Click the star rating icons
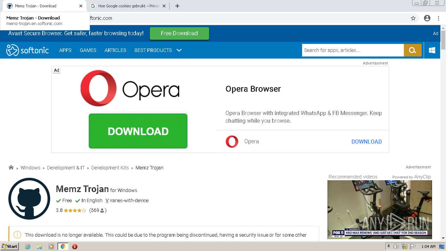The height and width of the screenshot is (251, 446). pos(75,211)
